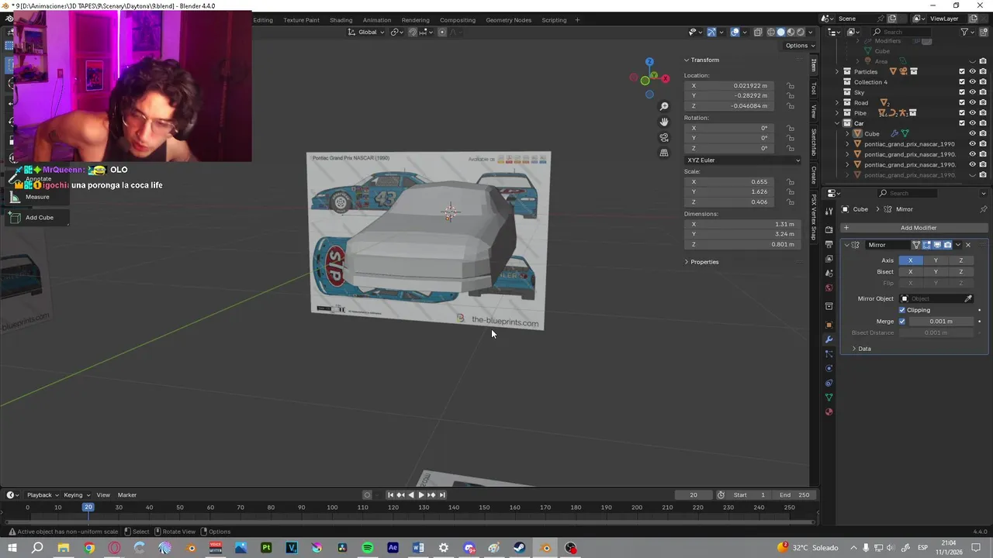This screenshot has height=558, width=993.
Task: Switch perspective with the grid gizmo icon
Action: pos(664,153)
